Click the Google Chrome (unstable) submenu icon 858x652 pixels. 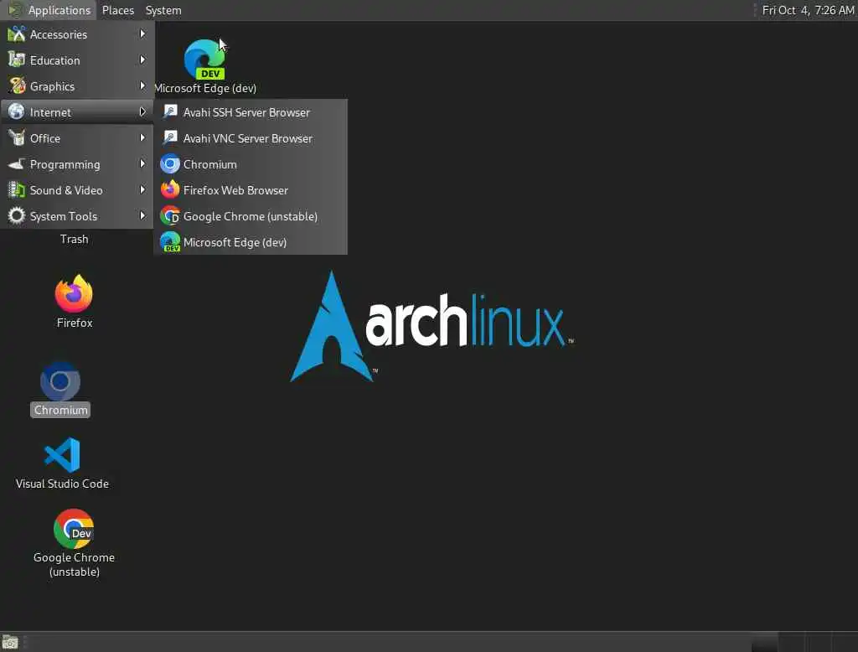pyautogui.click(x=170, y=215)
